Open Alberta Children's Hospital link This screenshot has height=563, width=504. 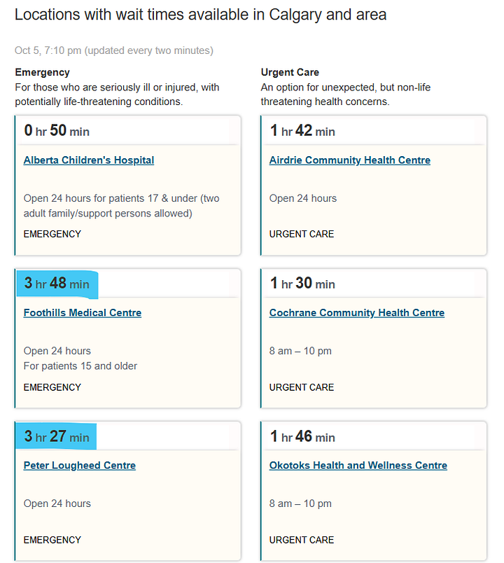click(x=89, y=160)
